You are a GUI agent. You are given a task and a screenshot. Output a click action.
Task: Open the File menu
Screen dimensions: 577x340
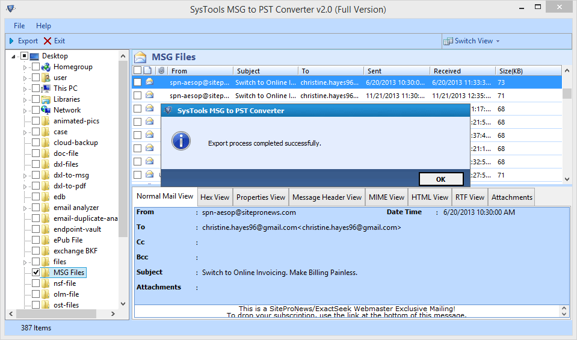tap(19, 26)
